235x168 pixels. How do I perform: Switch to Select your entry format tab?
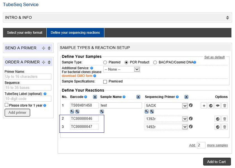[25, 33]
